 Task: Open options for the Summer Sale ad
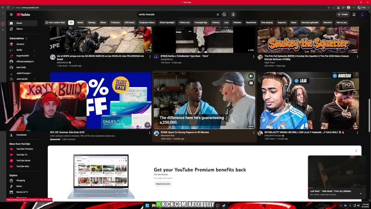pyautogui.click(x=150, y=133)
